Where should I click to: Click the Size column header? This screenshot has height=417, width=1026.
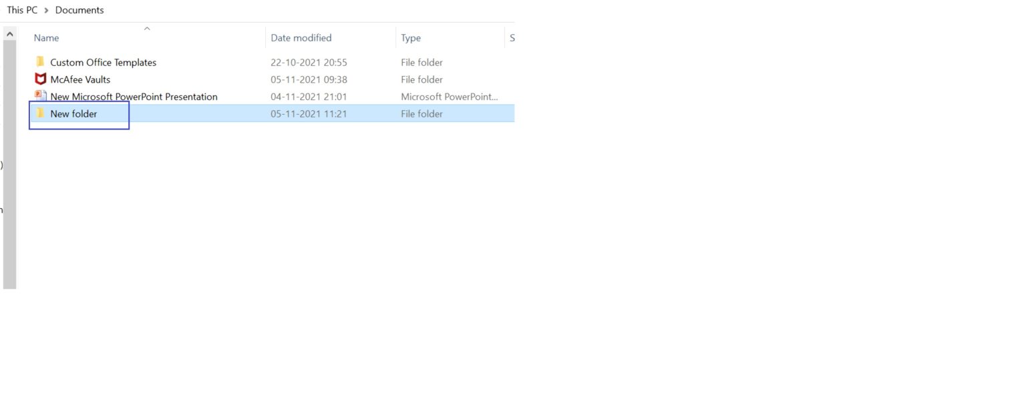(x=512, y=37)
